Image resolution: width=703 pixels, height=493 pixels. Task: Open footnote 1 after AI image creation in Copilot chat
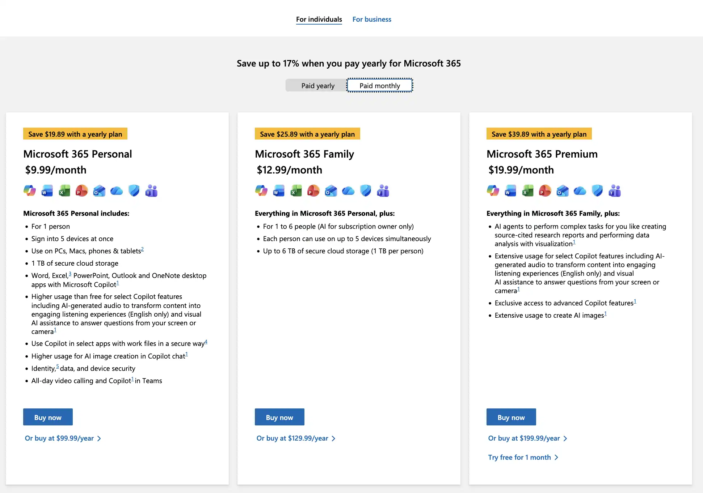[x=186, y=355]
